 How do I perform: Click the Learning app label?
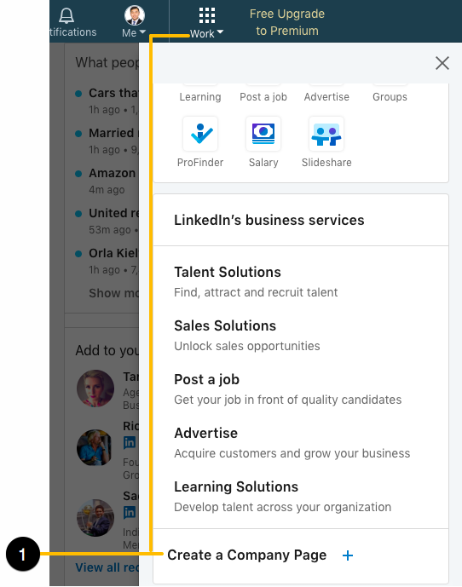point(200,97)
